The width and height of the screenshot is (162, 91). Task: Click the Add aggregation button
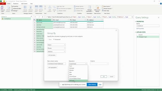click(x=52, y=67)
